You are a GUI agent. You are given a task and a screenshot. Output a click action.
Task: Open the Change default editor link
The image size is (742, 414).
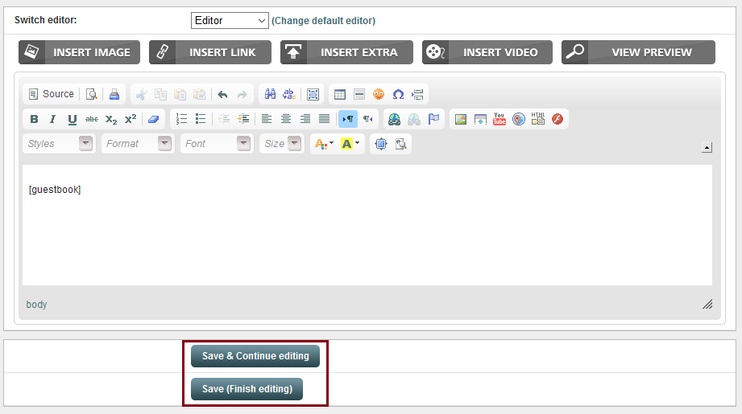323,21
